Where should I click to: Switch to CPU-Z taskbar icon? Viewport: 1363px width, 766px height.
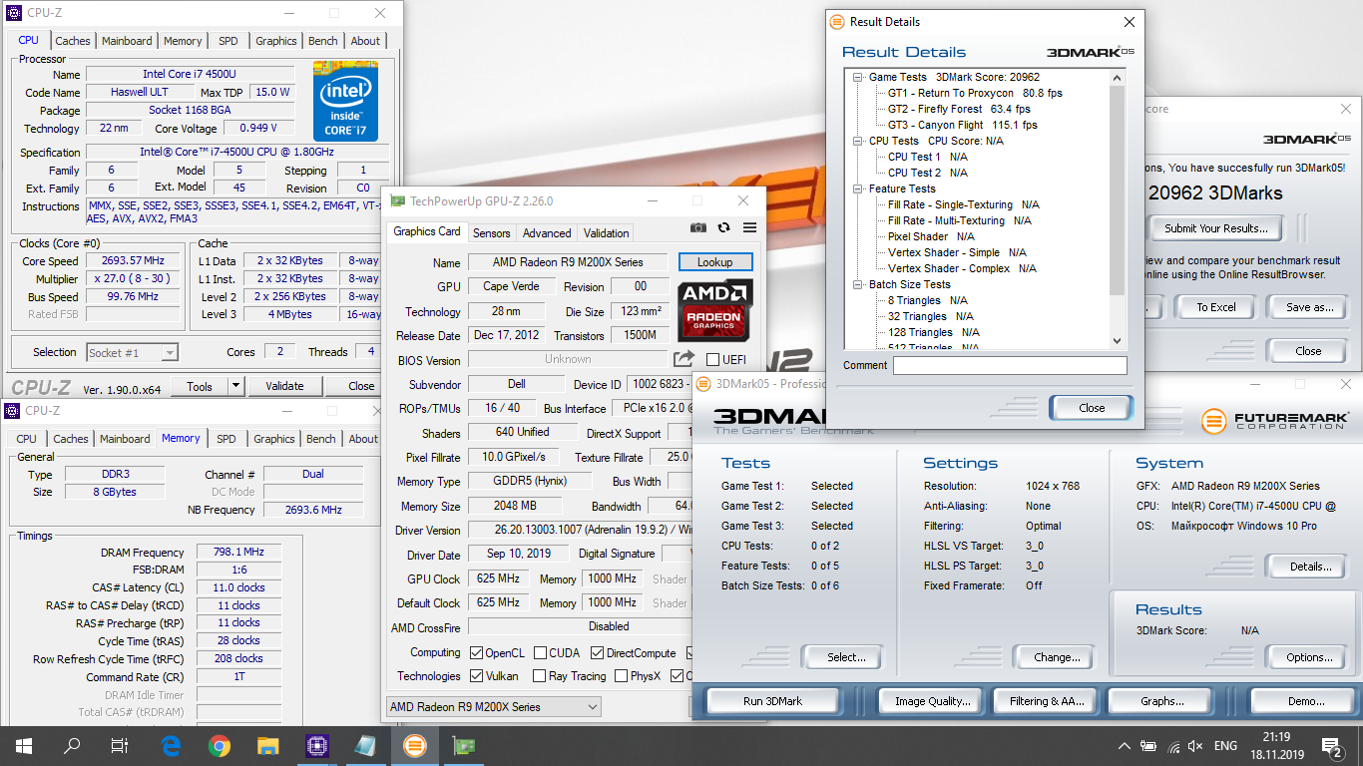316,745
